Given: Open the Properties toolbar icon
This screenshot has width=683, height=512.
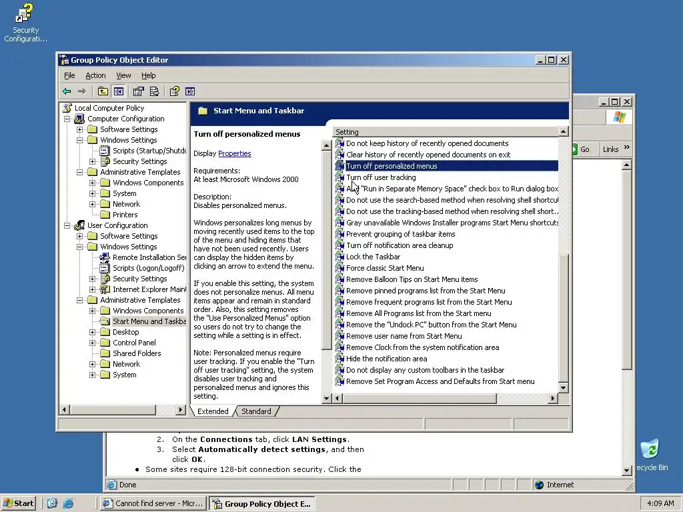Looking at the screenshot, I should (138, 91).
